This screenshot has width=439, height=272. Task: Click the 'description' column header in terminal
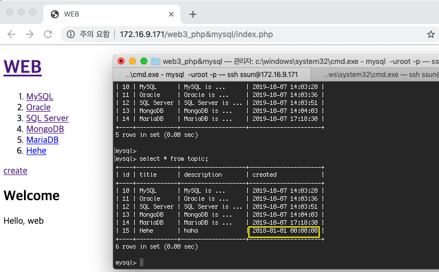(203, 174)
